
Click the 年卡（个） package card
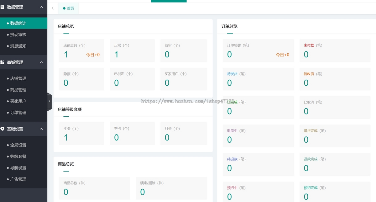81,134
